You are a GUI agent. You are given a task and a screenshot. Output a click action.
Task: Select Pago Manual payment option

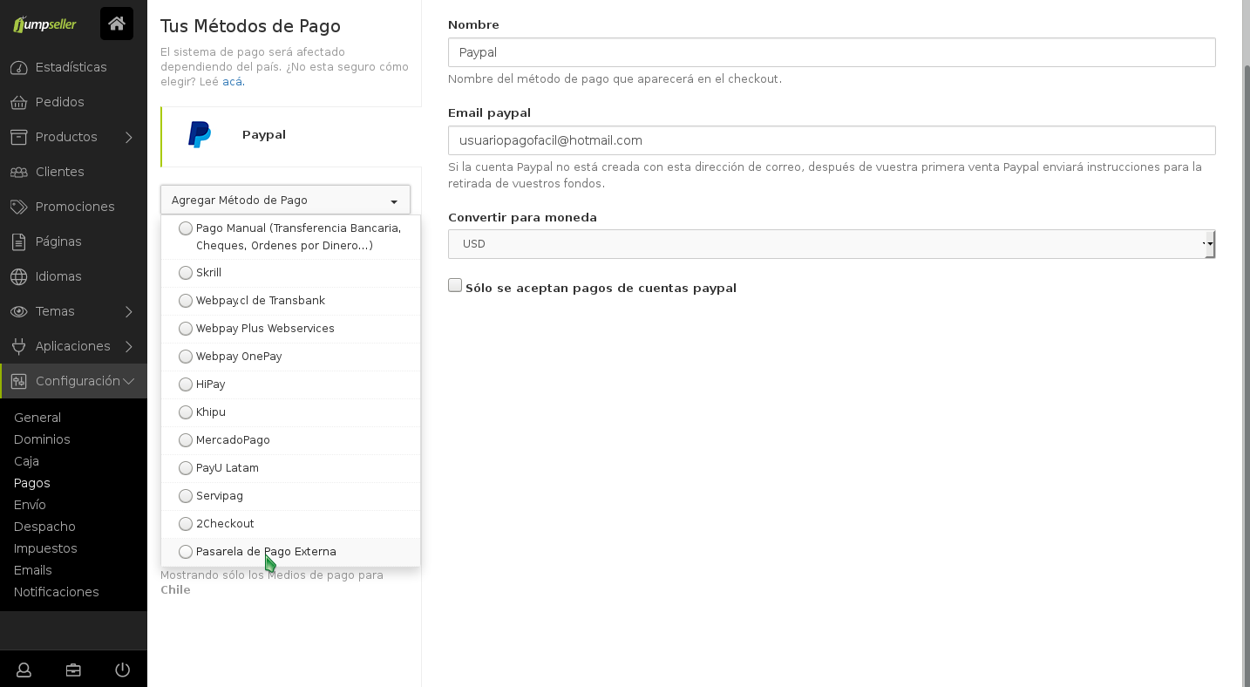290,237
